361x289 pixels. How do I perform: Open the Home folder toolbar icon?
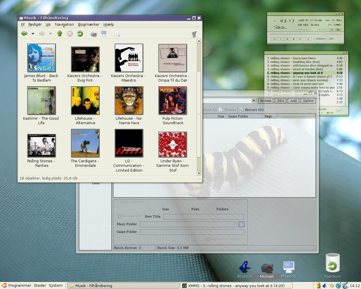(x=94, y=34)
